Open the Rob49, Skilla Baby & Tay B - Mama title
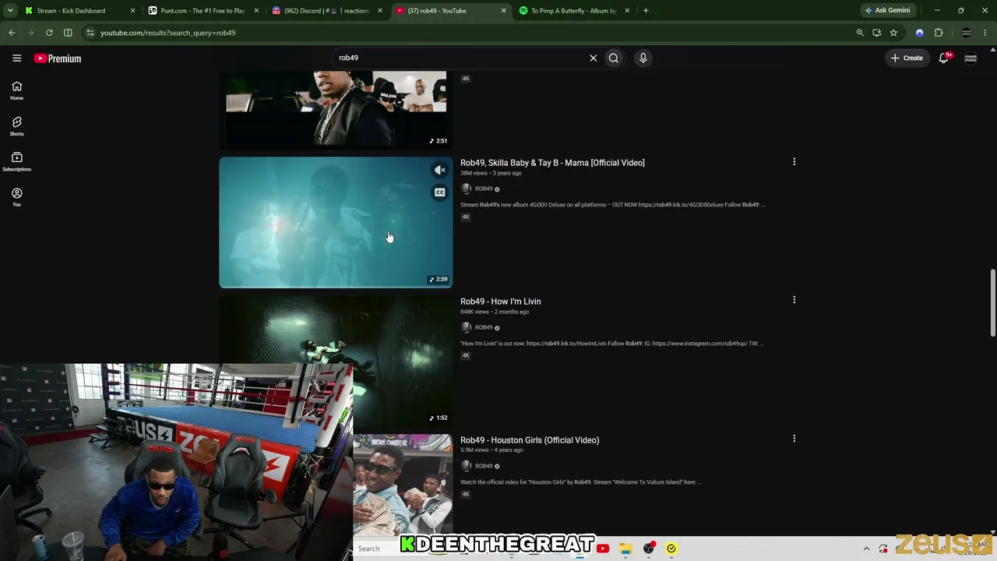The width and height of the screenshot is (997, 561). tap(552, 163)
